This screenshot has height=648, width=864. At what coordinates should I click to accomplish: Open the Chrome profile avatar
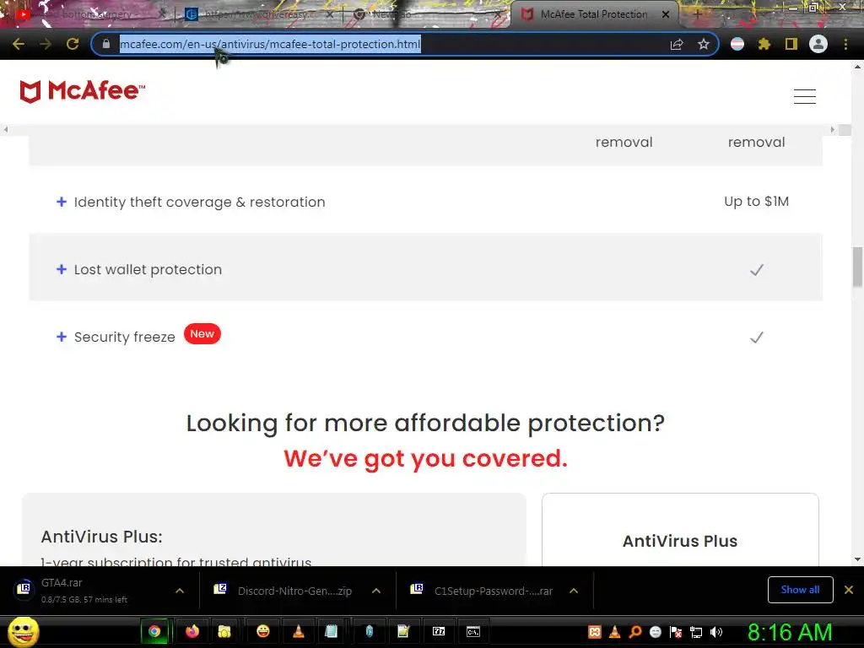[x=818, y=44]
